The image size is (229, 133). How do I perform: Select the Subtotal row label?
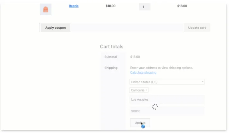tap(111, 57)
